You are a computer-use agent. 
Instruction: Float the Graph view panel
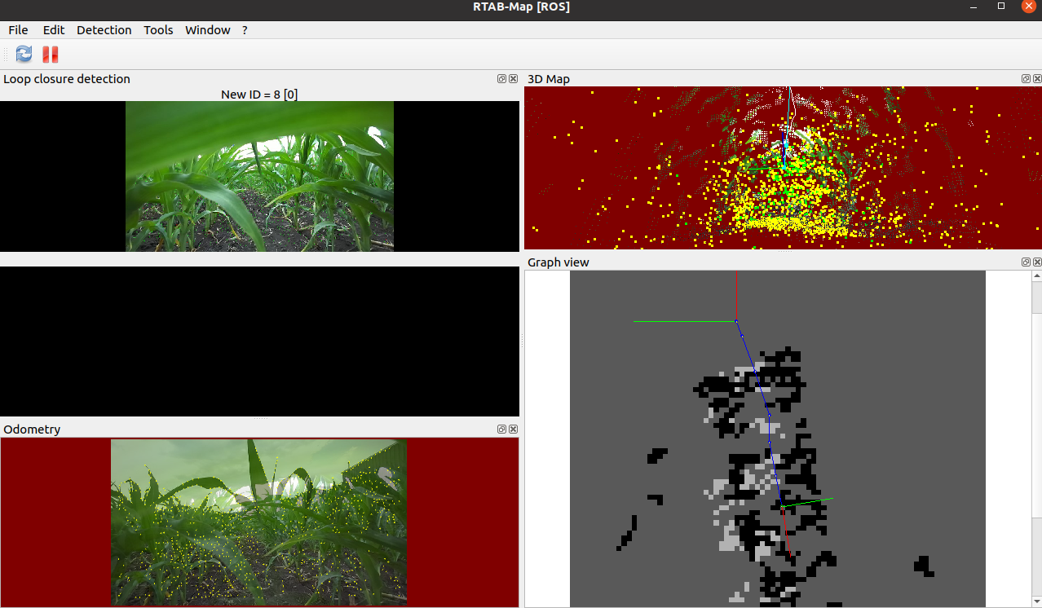pos(1026,262)
